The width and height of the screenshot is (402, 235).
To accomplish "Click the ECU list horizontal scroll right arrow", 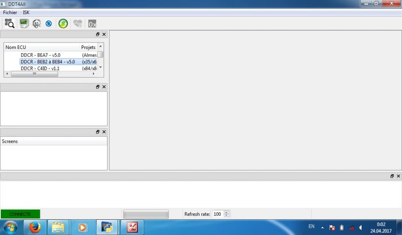I will 94,74.
